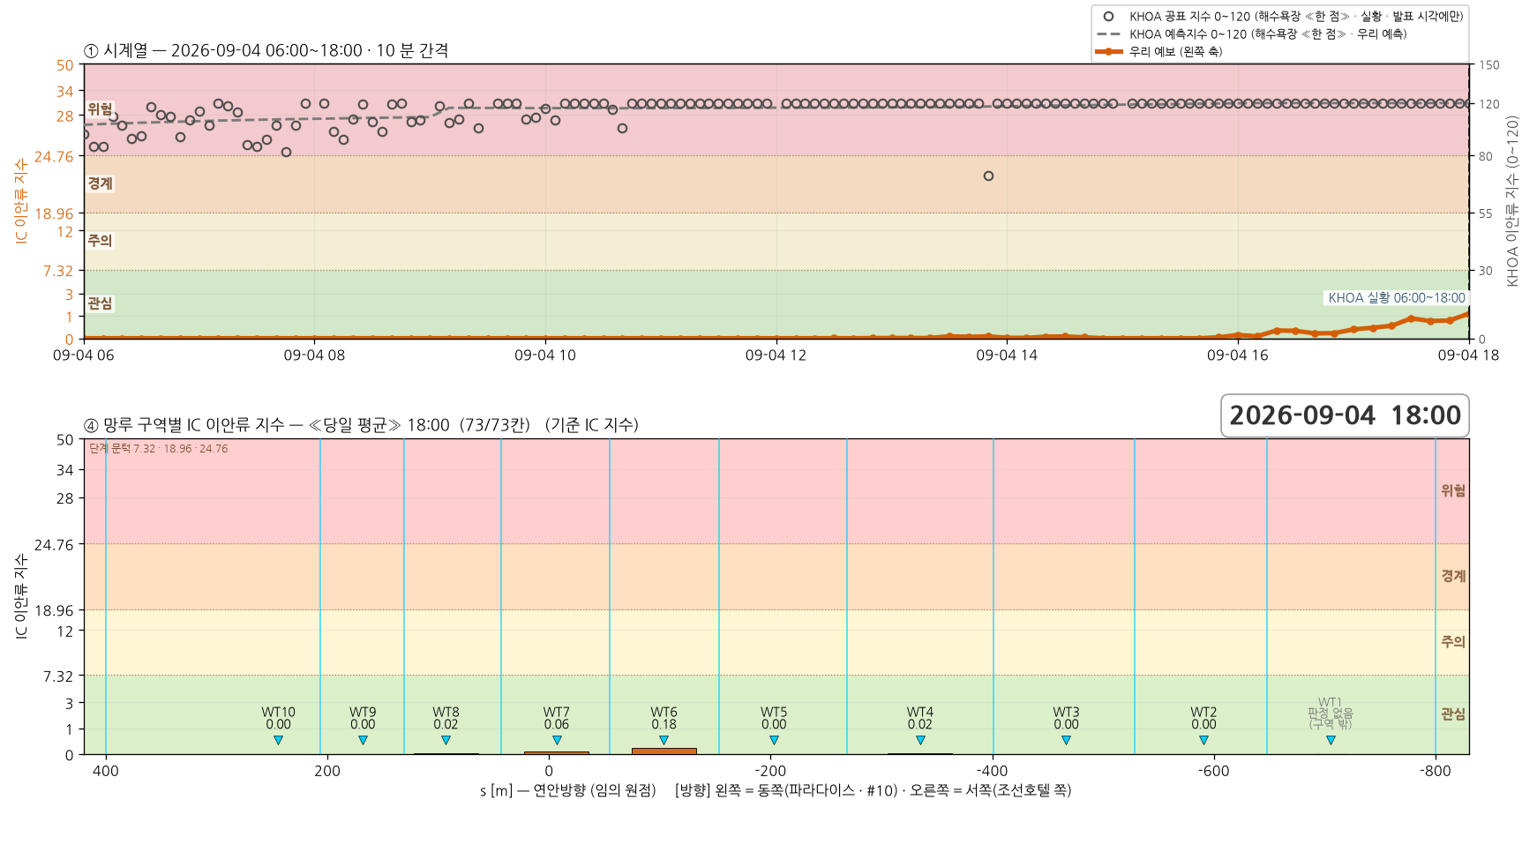Click the 경계 zone label in the top chart
Image resolution: width=1522 pixels, height=852 pixels.
100,183
